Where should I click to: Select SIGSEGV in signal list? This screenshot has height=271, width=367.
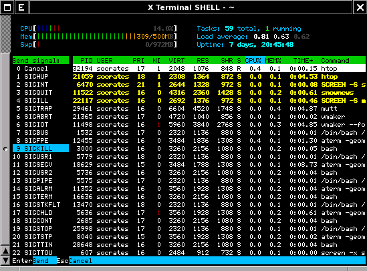(x=41, y=165)
